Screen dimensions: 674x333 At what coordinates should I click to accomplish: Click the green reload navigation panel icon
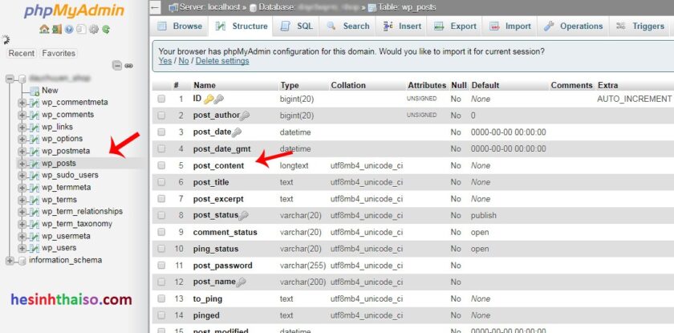106,29
